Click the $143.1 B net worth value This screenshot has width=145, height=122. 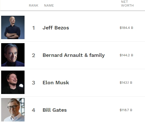(x=126, y=83)
